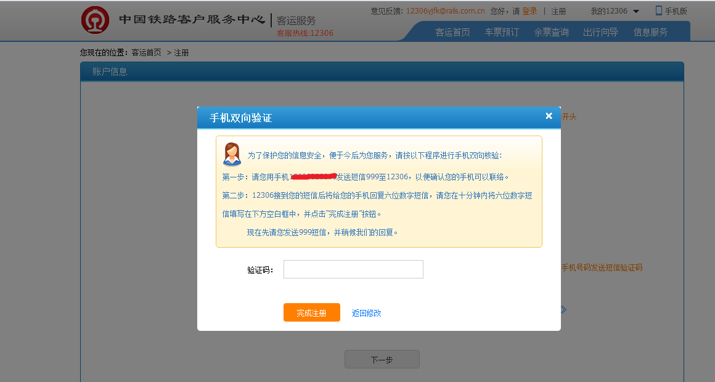Click the double chevron icon behind dialog
The image size is (715, 382).
pyautogui.click(x=563, y=310)
